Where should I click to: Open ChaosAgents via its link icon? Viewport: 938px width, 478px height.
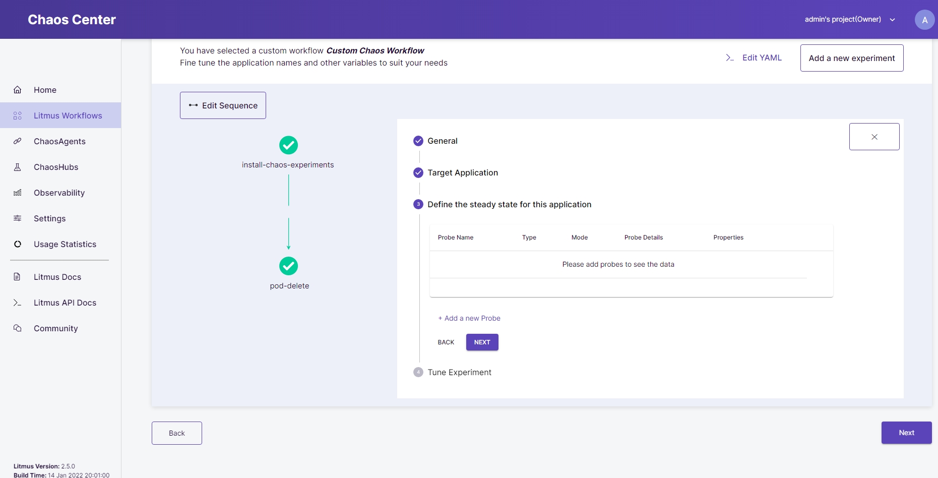(18, 141)
